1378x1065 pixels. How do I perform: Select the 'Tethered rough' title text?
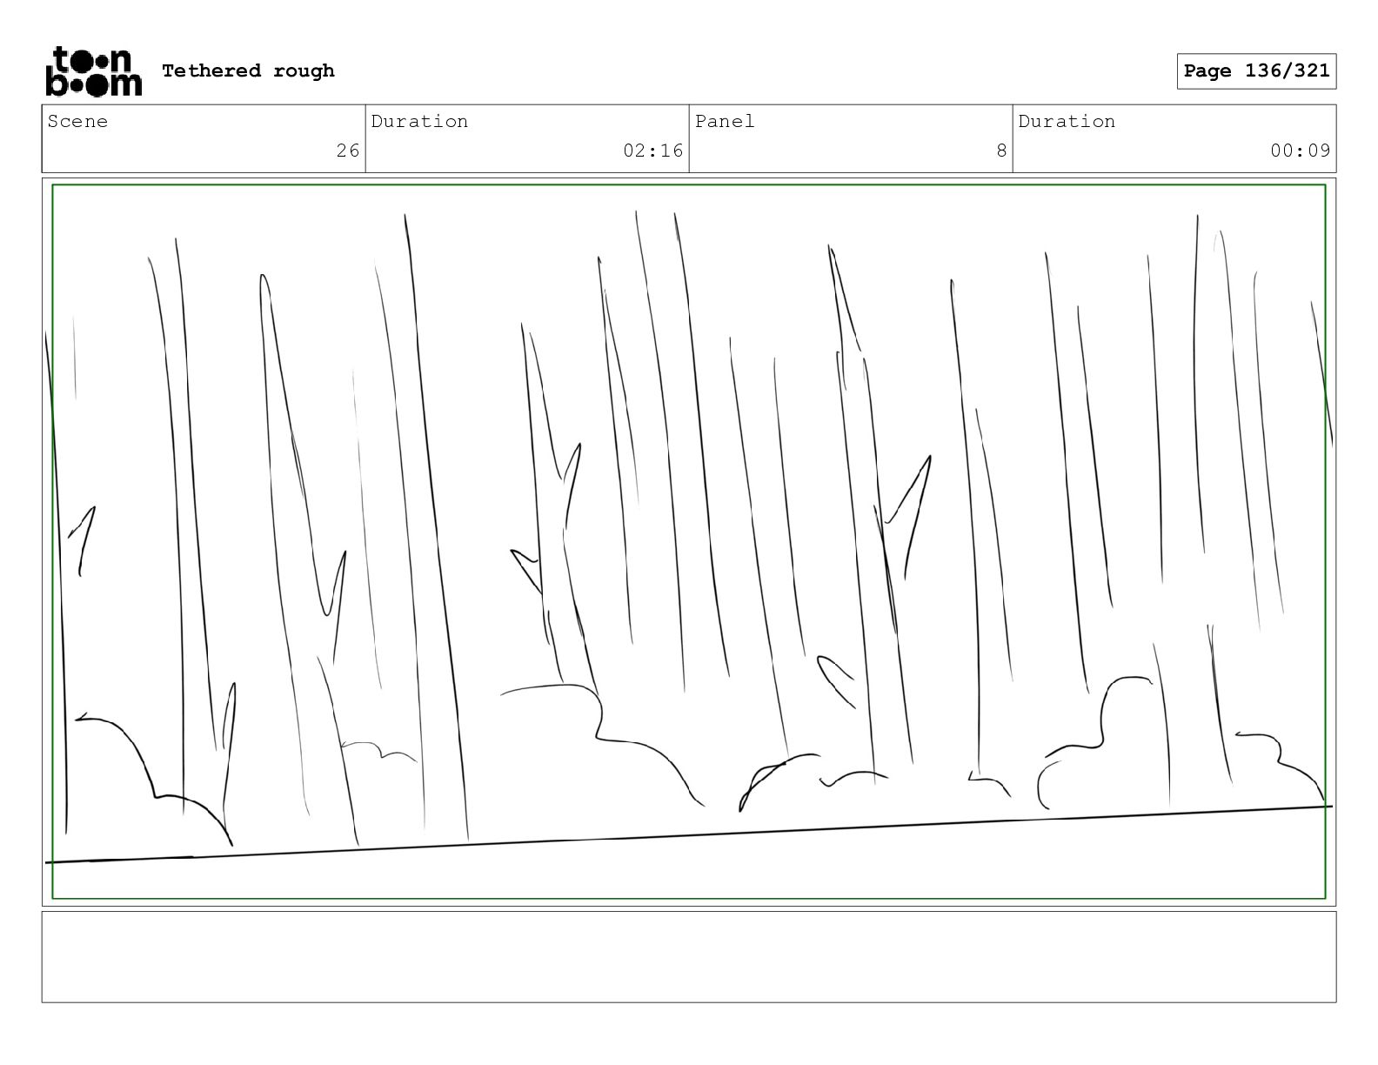click(248, 70)
